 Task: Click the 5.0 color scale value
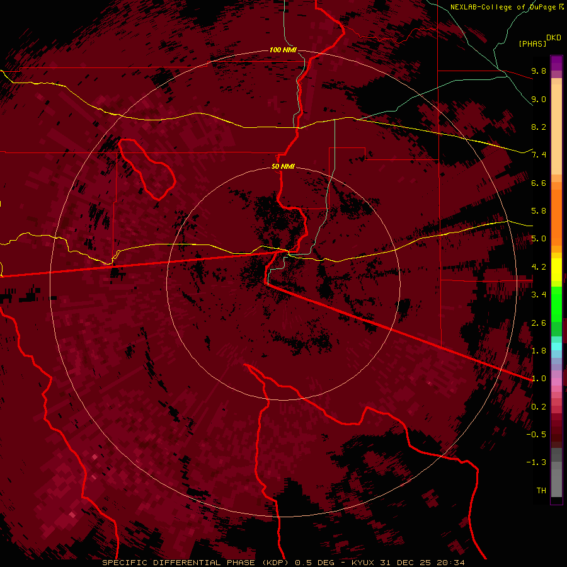coord(539,239)
